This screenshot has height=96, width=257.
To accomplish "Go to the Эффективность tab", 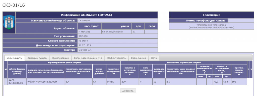I will pyautogui.click(x=116, y=58).
